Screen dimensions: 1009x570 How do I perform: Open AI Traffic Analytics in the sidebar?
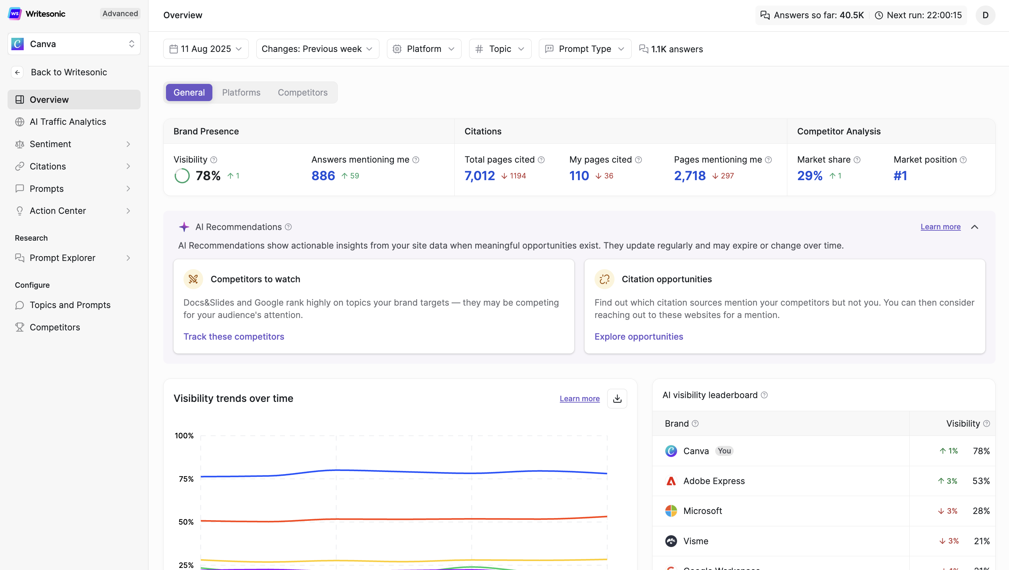click(74, 122)
